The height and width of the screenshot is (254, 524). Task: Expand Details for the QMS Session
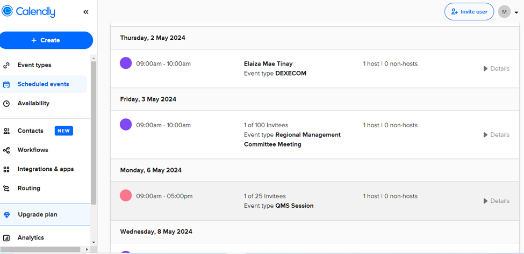coord(496,201)
